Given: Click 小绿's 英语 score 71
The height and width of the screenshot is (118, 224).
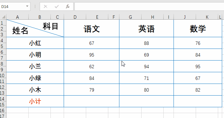Looking at the screenshot, I should 146,78.
